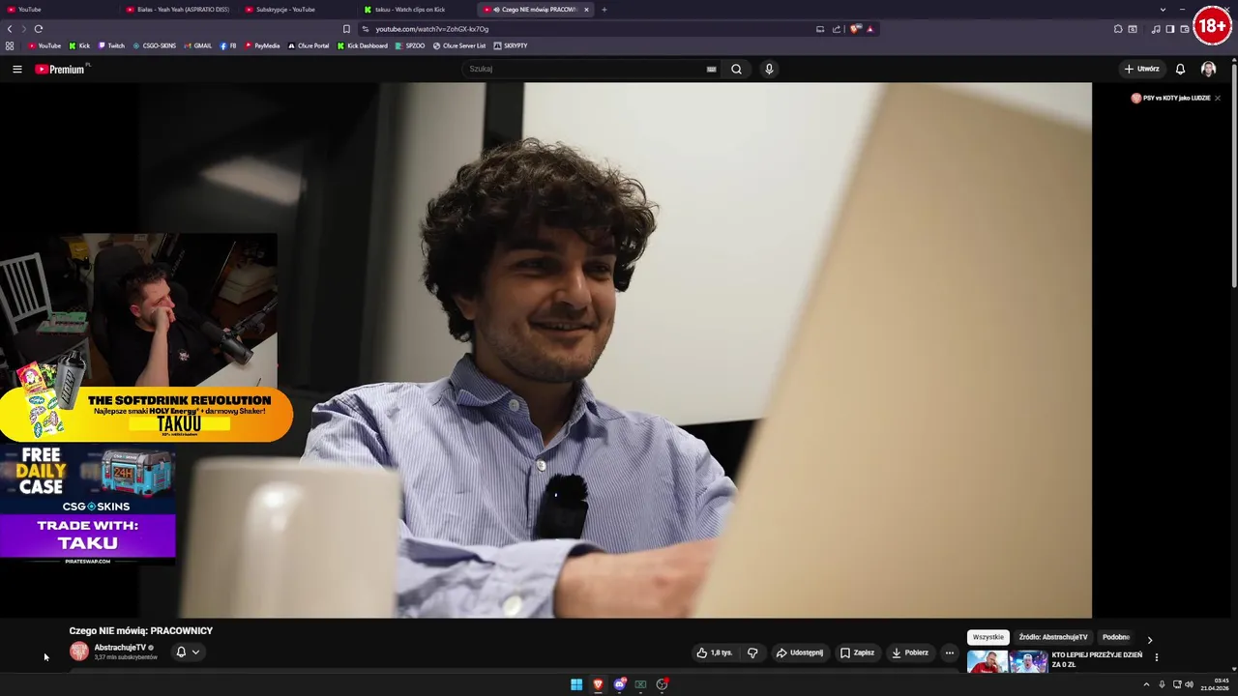Open Kick Dashboard bookmark
The height and width of the screenshot is (696, 1238).
tap(363, 45)
